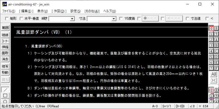Activate the 移動 move tool
219x109 pixels.
[5, 72]
